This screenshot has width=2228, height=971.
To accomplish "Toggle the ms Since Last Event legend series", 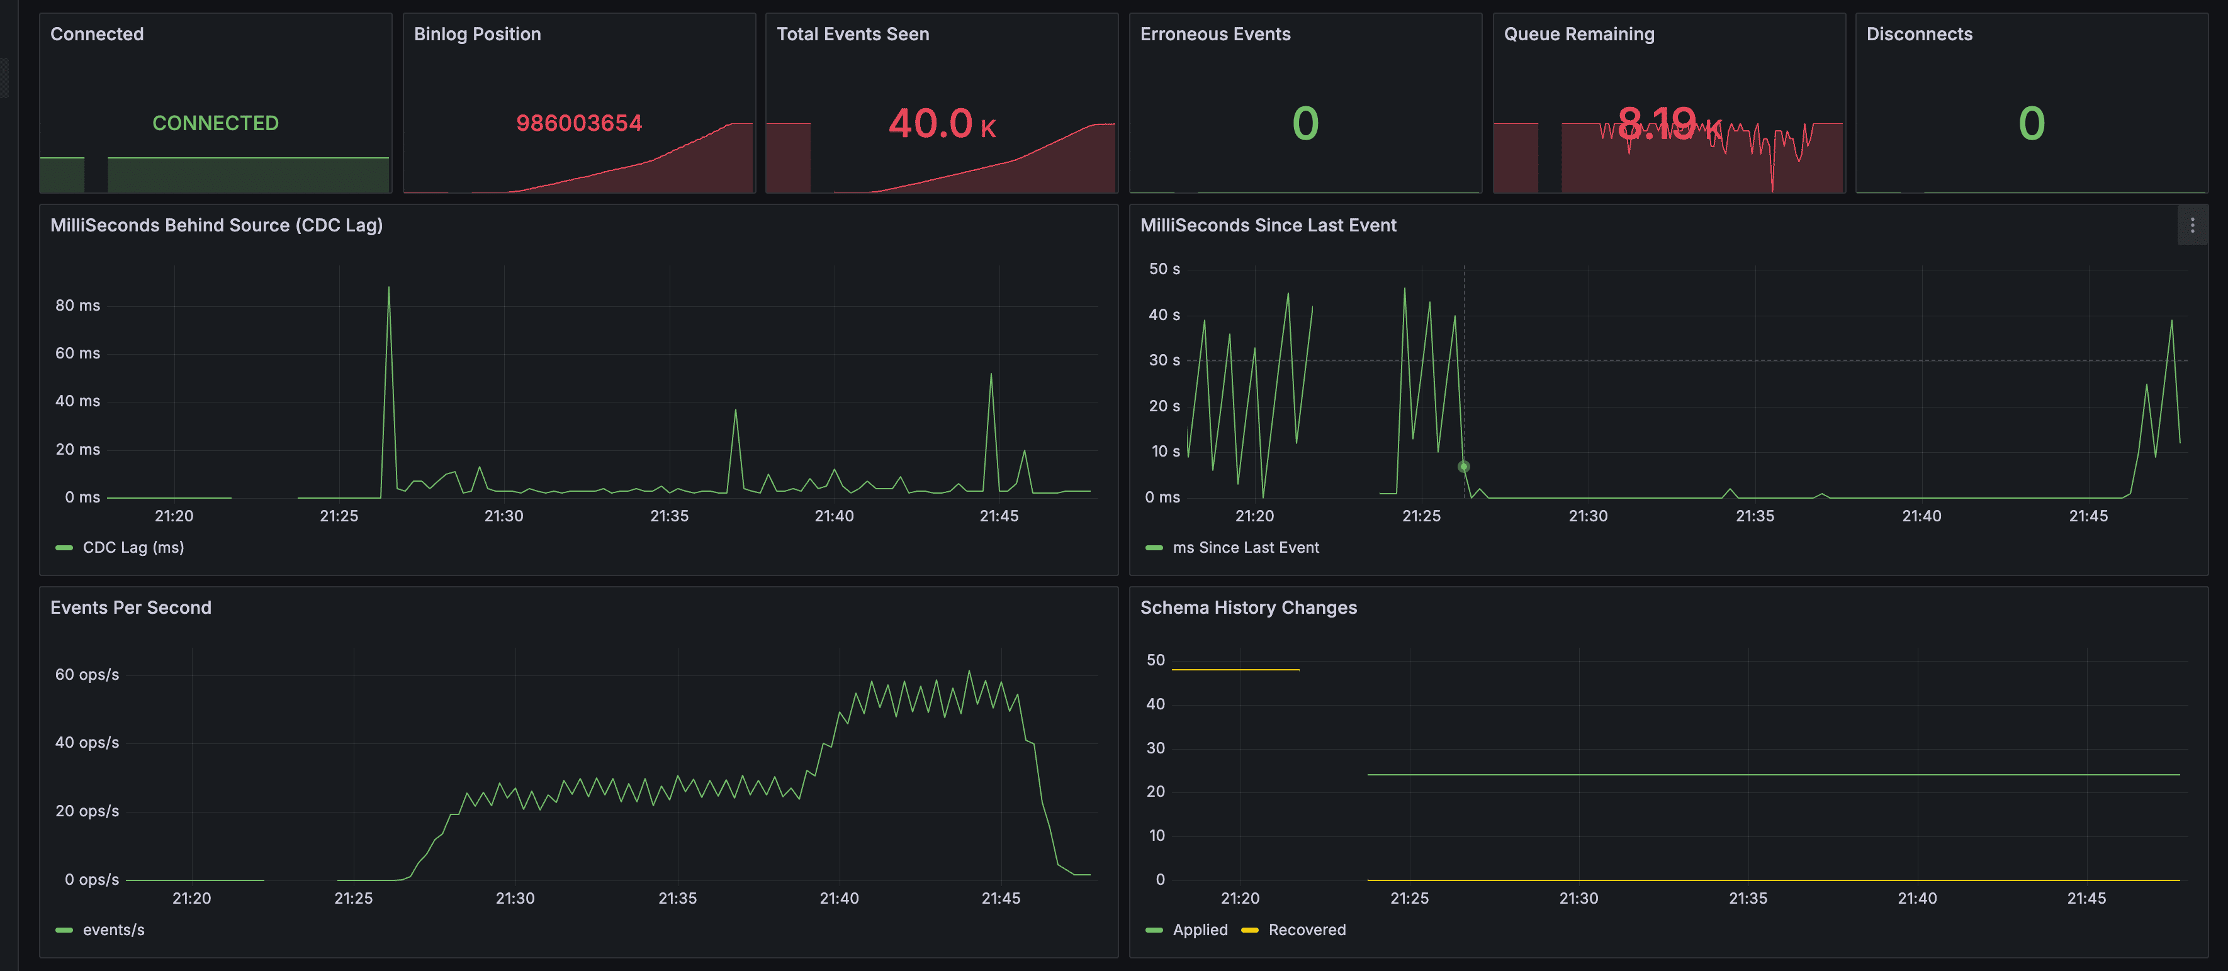I will [1245, 548].
